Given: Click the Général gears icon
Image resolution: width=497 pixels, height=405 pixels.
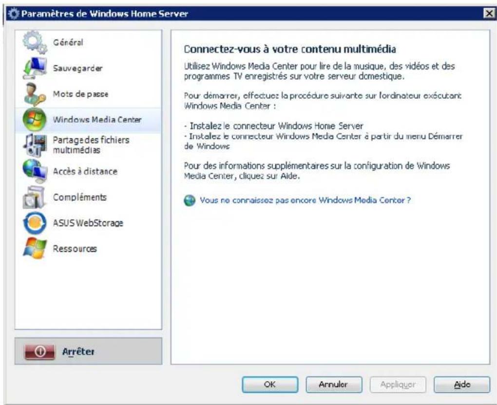Looking at the screenshot, I should click(35, 42).
